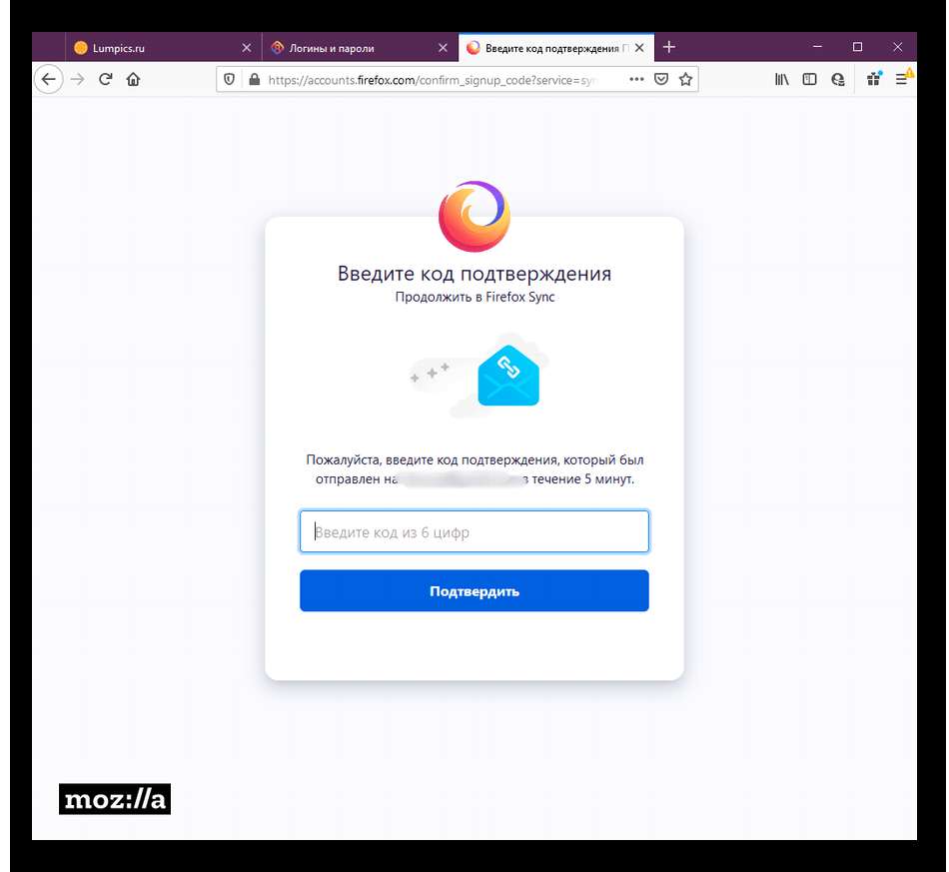Screen dimensions: 949x872
Task: Click the text Продолжить в Firefox Sync
Action: coord(474,297)
